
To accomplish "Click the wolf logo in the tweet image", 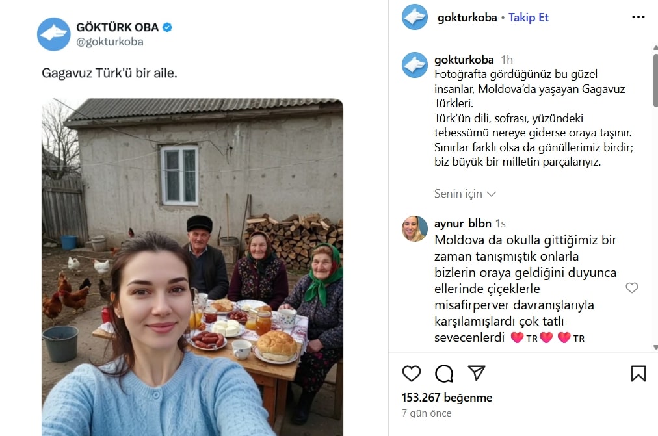I will [x=54, y=34].
